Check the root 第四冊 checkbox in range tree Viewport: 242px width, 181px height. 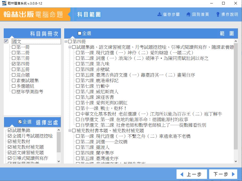pyautogui.click(x=70, y=42)
